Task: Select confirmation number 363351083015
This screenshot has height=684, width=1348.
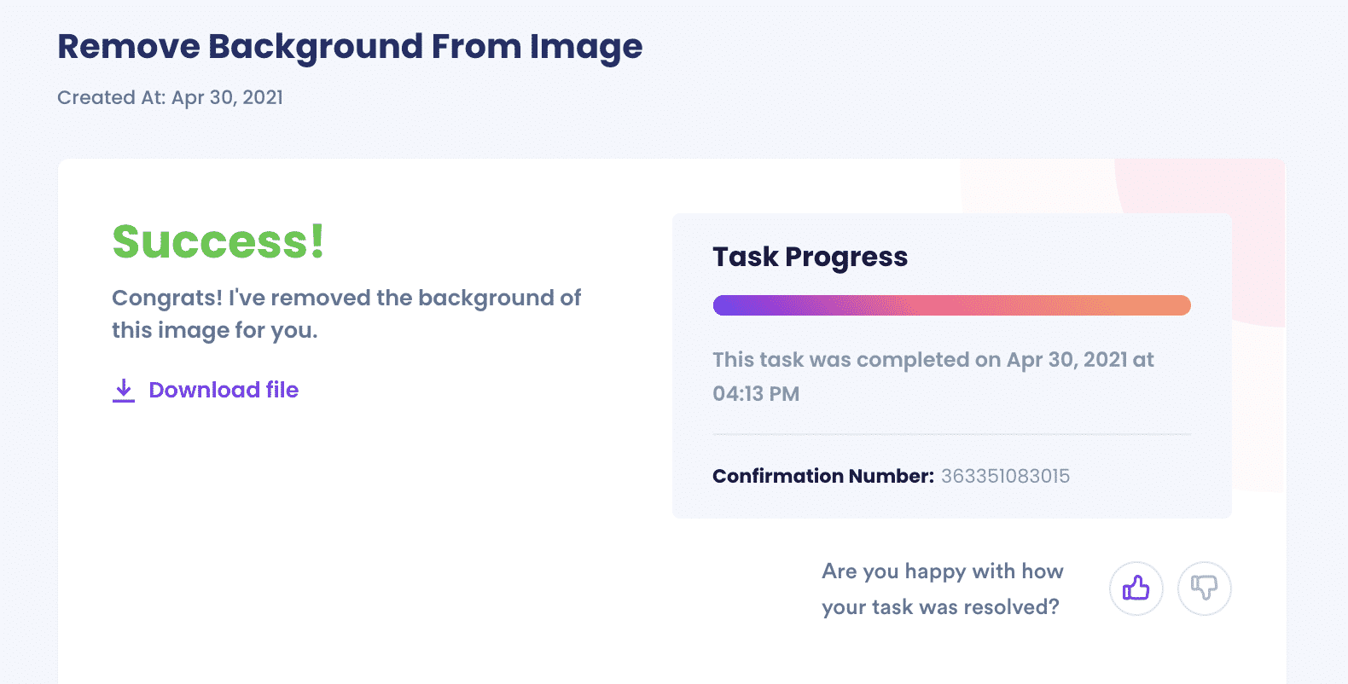Action: pos(1005,476)
